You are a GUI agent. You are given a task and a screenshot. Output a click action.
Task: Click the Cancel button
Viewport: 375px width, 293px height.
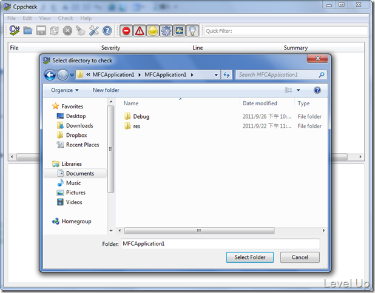point(300,257)
